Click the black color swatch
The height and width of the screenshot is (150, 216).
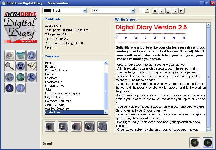[47, 11]
